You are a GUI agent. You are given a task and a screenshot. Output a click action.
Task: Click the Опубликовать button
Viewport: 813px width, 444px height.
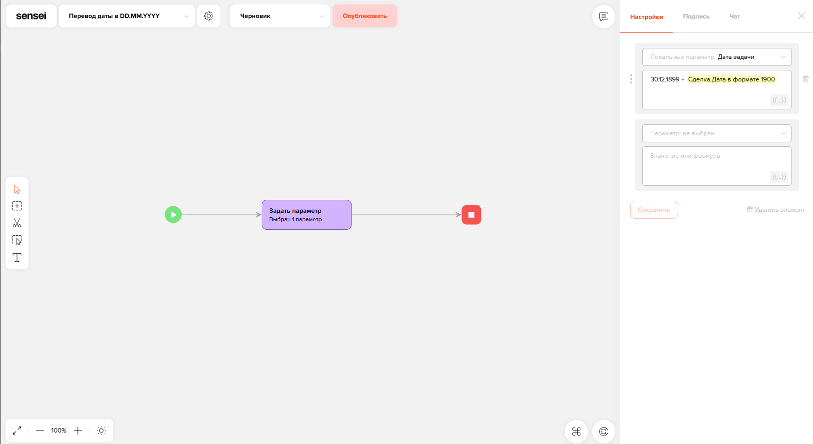tap(365, 16)
